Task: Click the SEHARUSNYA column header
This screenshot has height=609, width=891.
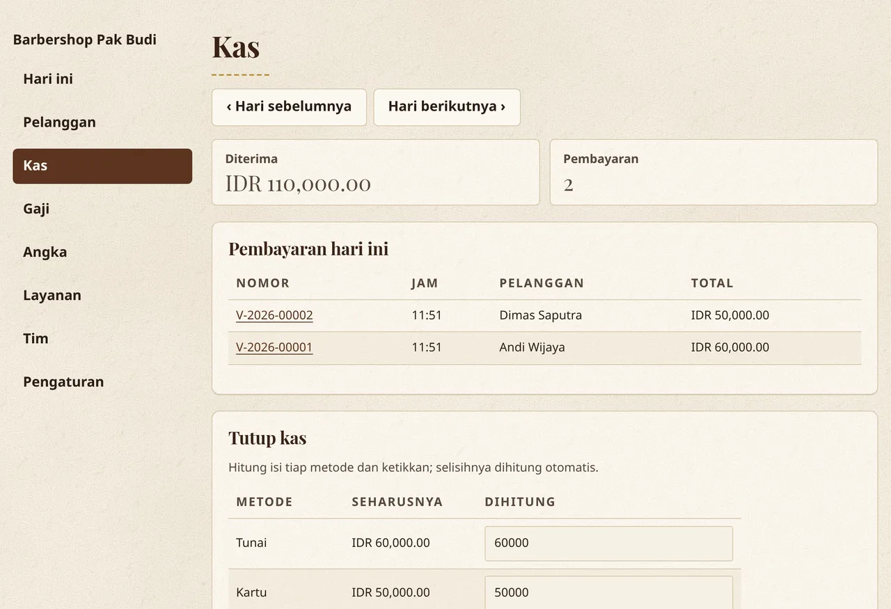Action: point(397,502)
